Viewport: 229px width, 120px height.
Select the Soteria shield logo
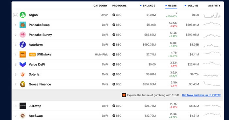coord(23,74)
